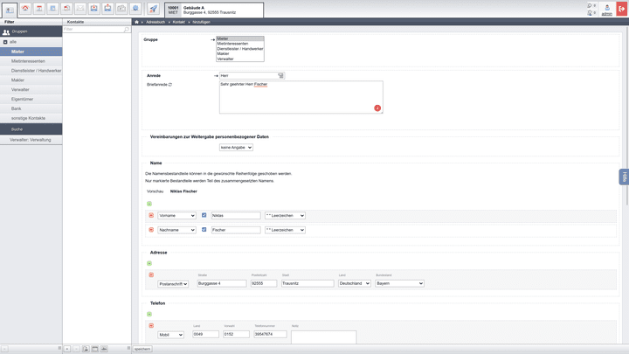Click the rocket icon in top toolbar
629x354 pixels.
pyautogui.click(x=153, y=9)
